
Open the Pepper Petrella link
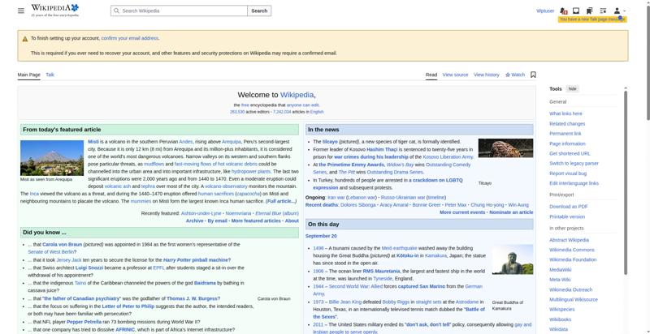[x=84, y=322]
